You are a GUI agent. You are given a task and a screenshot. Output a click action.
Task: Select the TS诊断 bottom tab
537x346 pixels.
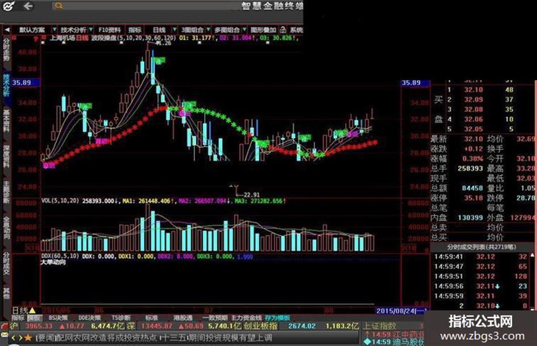click(x=121, y=318)
